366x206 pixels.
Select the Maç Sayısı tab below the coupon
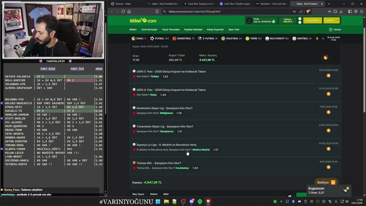point(138,194)
